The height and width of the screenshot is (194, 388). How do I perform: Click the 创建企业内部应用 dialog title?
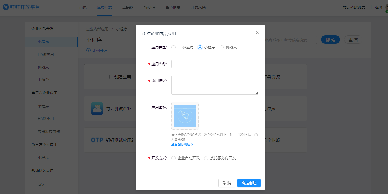(159, 33)
